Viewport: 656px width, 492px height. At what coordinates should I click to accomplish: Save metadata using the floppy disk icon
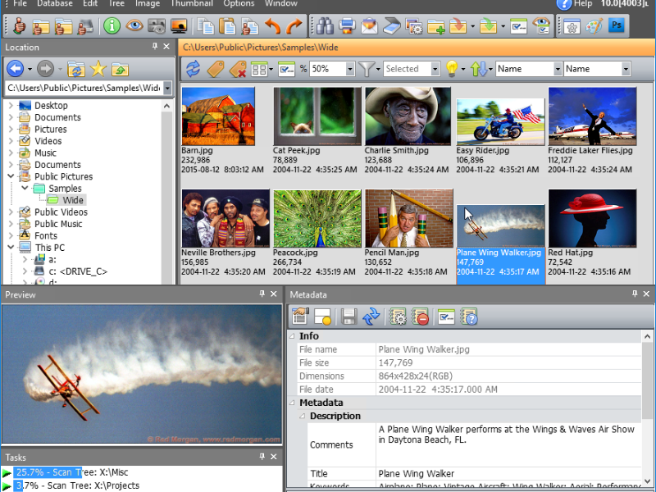[x=349, y=317]
